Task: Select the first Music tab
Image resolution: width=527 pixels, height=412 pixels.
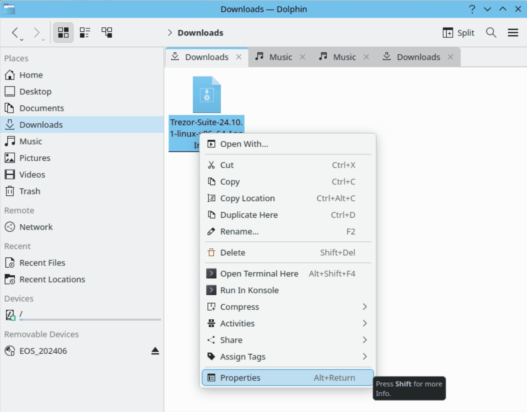Action: pyautogui.click(x=280, y=57)
